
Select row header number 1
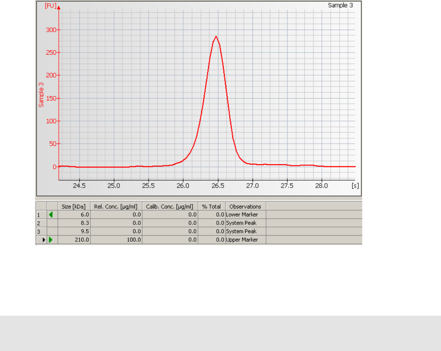tap(41, 215)
